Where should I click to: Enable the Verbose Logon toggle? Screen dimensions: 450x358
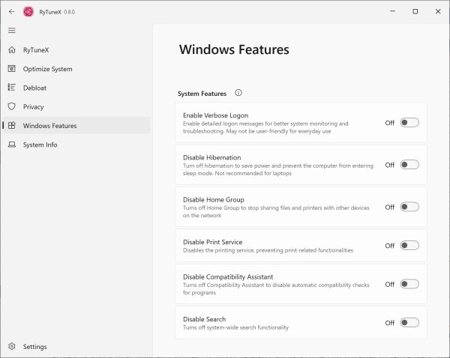pyautogui.click(x=409, y=123)
